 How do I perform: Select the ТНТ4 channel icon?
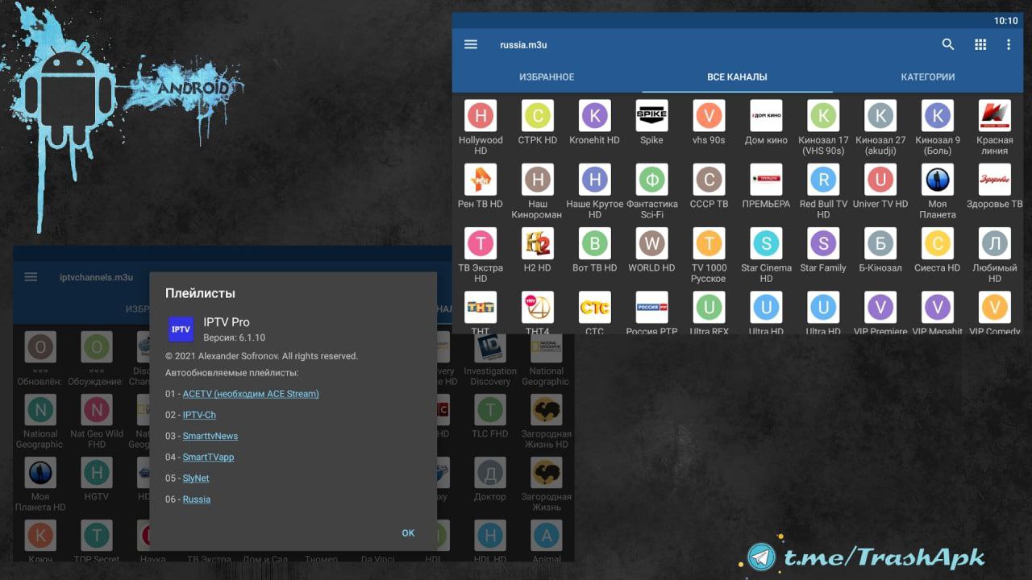click(538, 307)
